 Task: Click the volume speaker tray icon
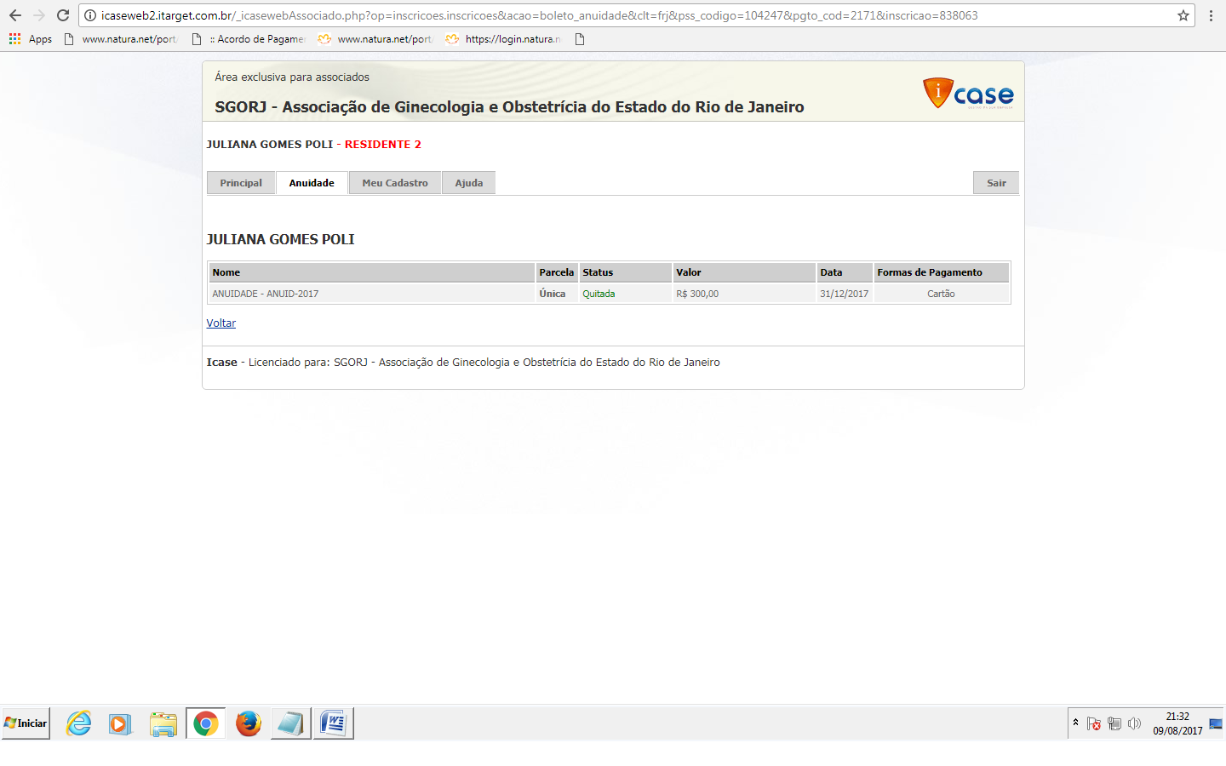[x=1134, y=723]
